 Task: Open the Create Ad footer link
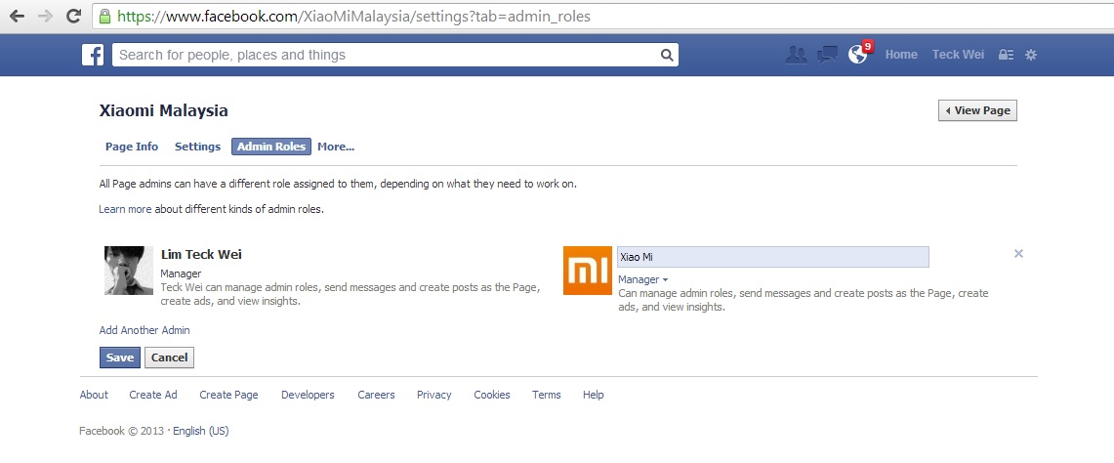point(152,395)
